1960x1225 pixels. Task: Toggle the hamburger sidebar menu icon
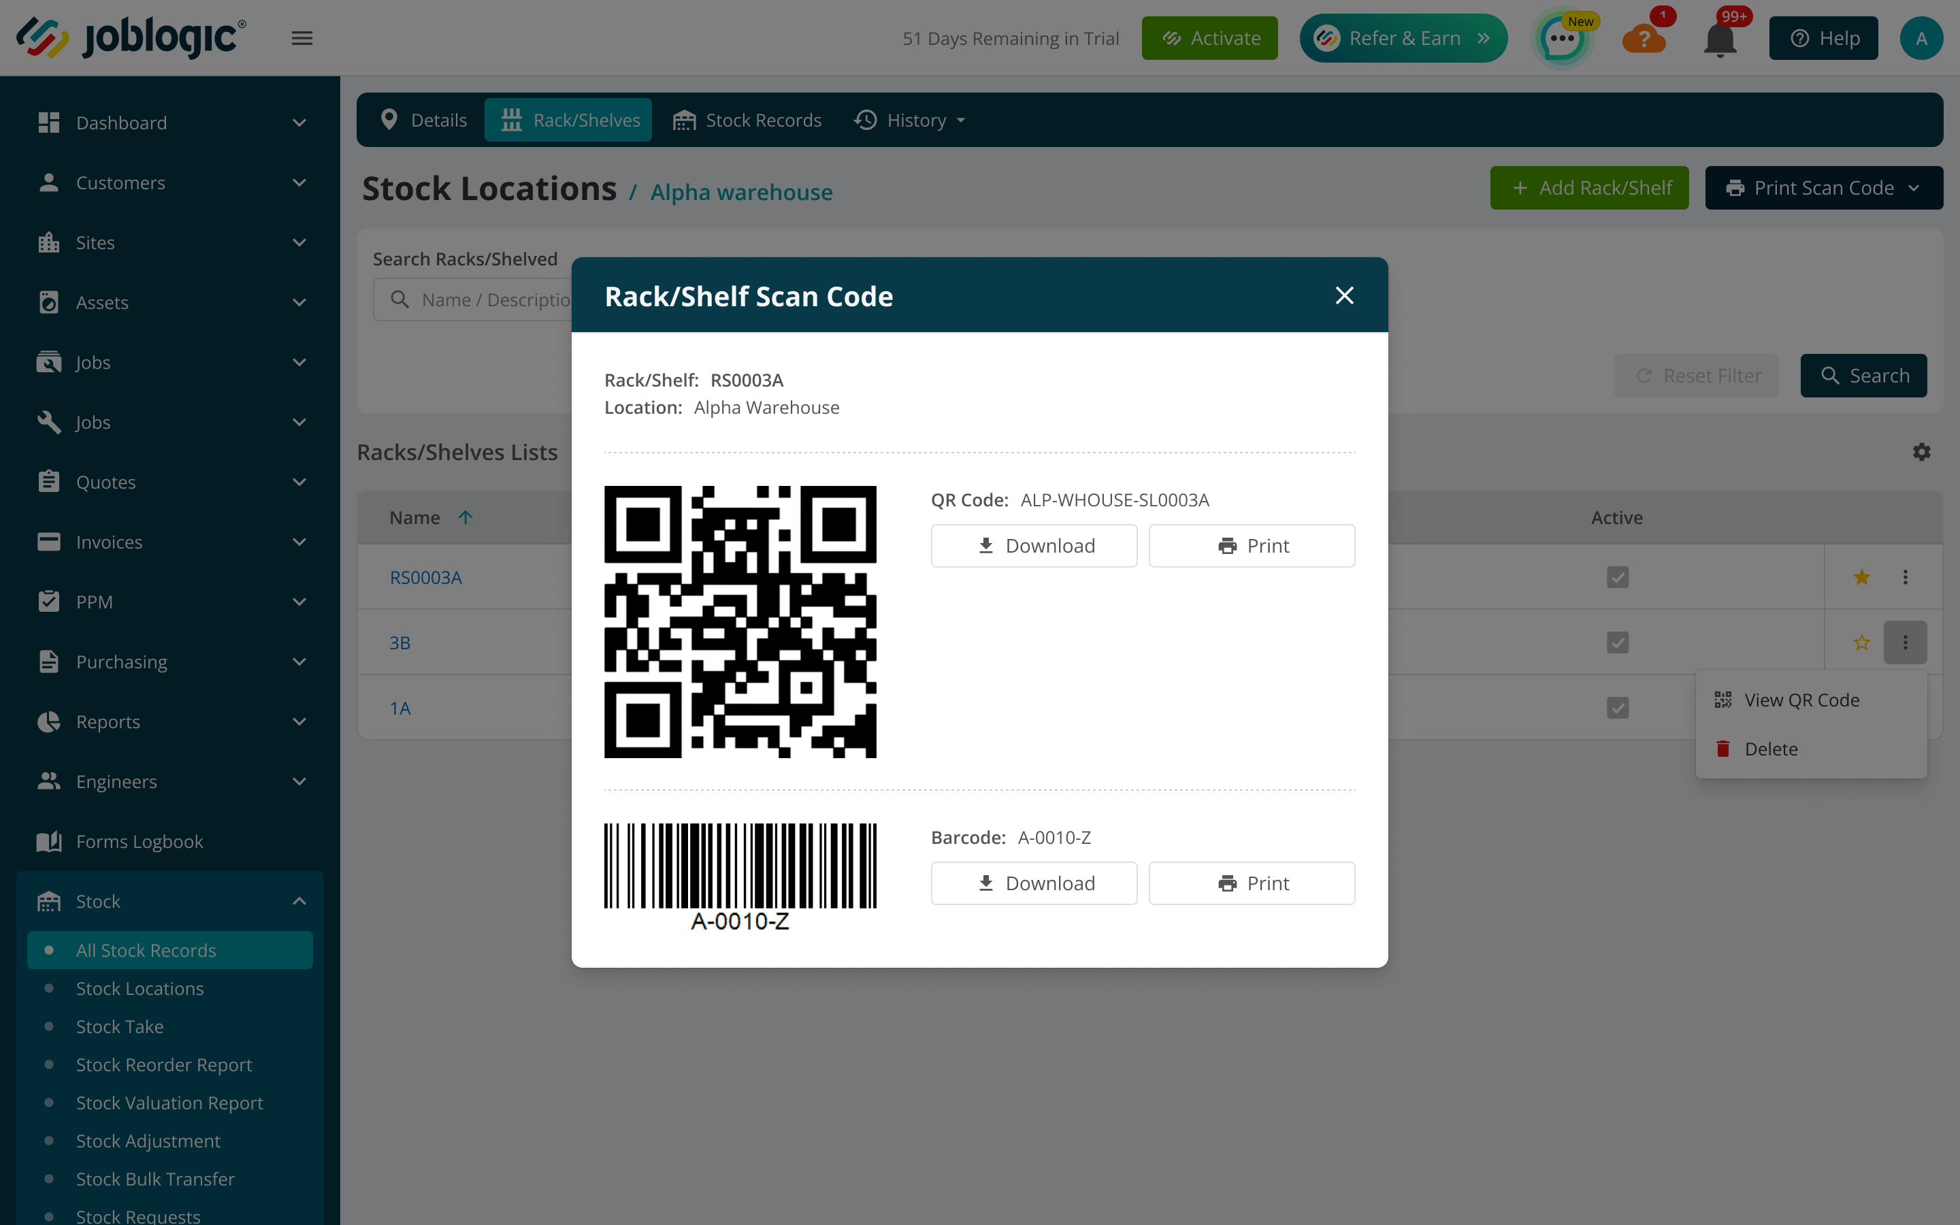(302, 38)
